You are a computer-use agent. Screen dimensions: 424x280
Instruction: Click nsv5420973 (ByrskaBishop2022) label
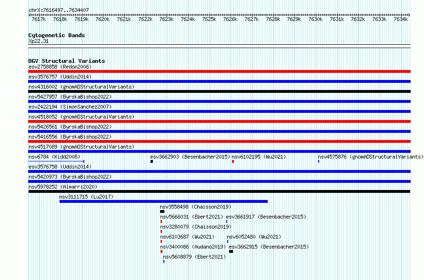70,177
